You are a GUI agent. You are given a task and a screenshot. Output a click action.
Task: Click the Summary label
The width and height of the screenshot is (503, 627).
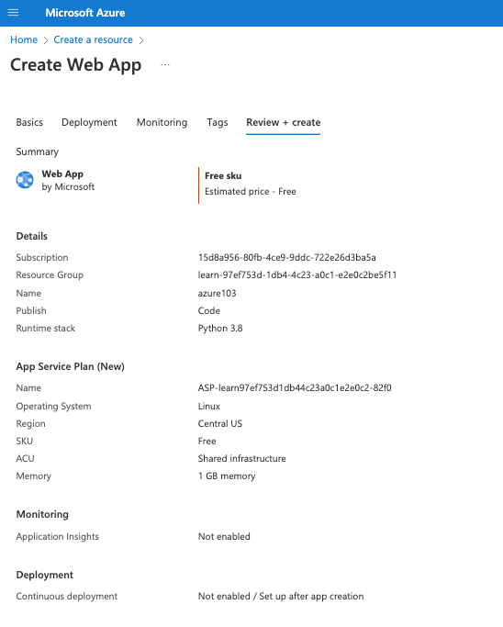[38, 152]
